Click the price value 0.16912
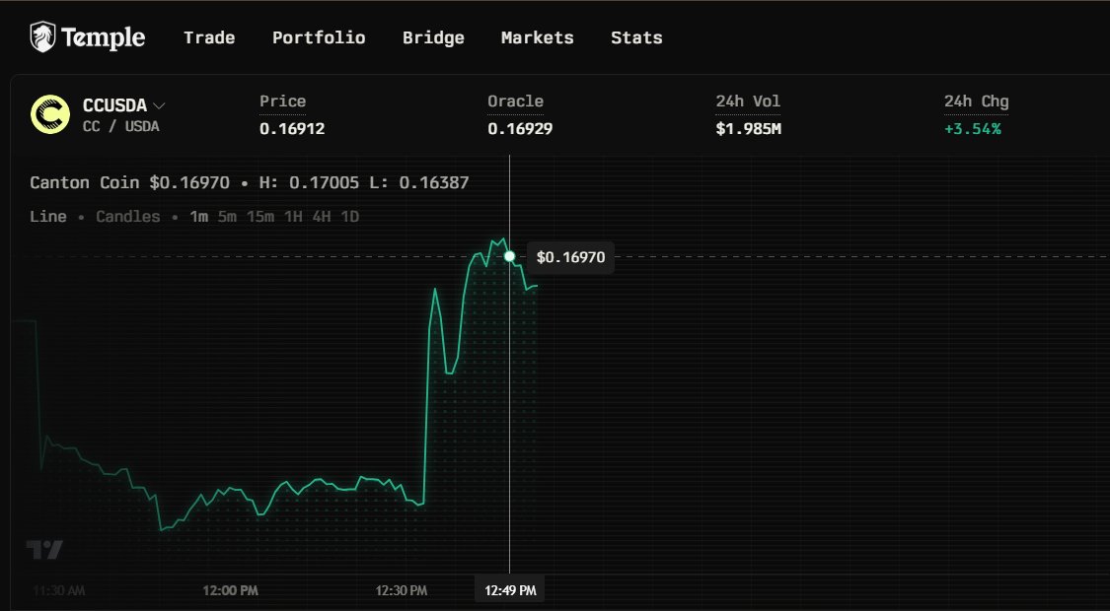 (x=292, y=129)
